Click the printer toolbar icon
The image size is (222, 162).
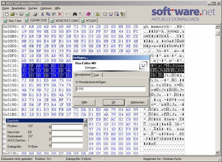point(35,14)
